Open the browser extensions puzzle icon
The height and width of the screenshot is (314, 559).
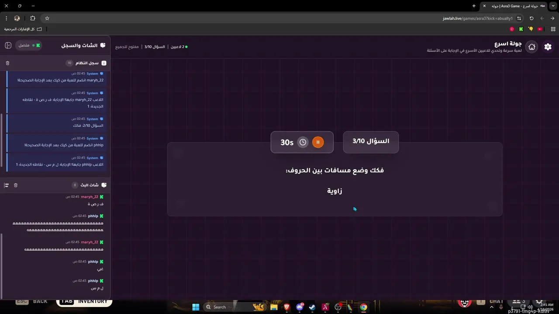(33, 18)
